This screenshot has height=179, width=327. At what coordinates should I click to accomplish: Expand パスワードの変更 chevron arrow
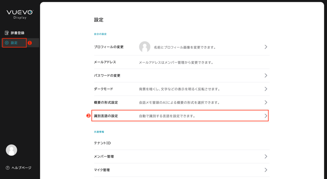coord(266,76)
